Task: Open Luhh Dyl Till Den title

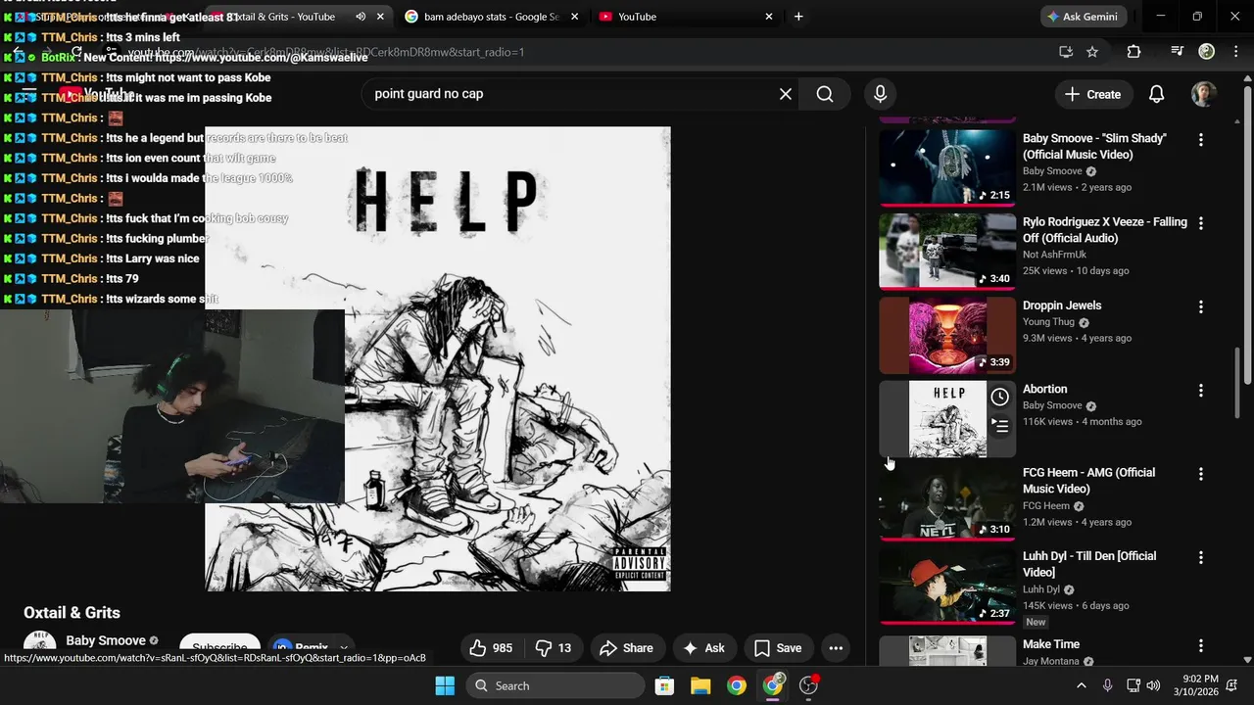Action: tap(1089, 564)
